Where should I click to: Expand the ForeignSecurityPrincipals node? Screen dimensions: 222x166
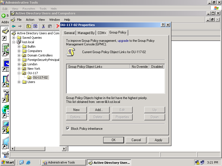click(19, 60)
